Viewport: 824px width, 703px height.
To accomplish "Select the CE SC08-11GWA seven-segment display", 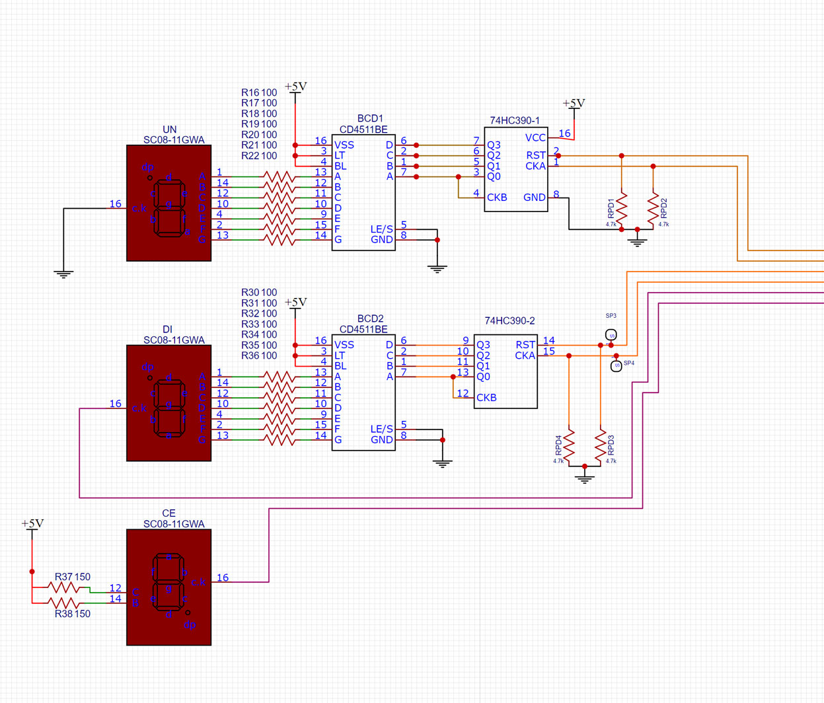I will click(169, 587).
